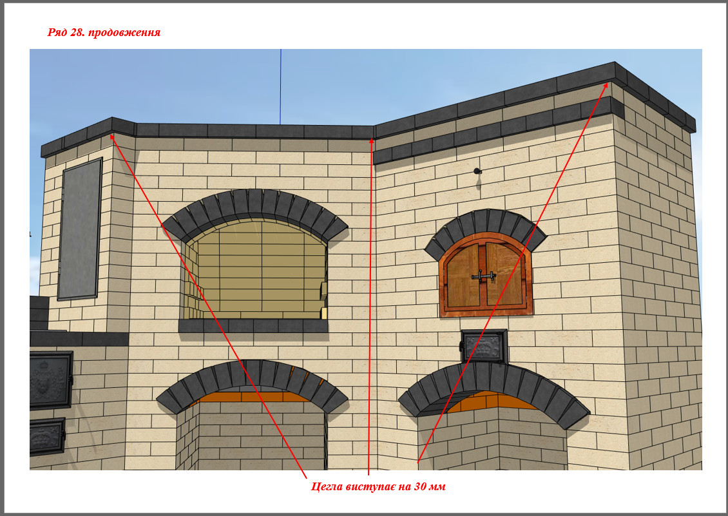The width and height of the screenshot is (728, 516).
Task: Click the small black knob above the wooden door
Action: [x=476, y=171]
